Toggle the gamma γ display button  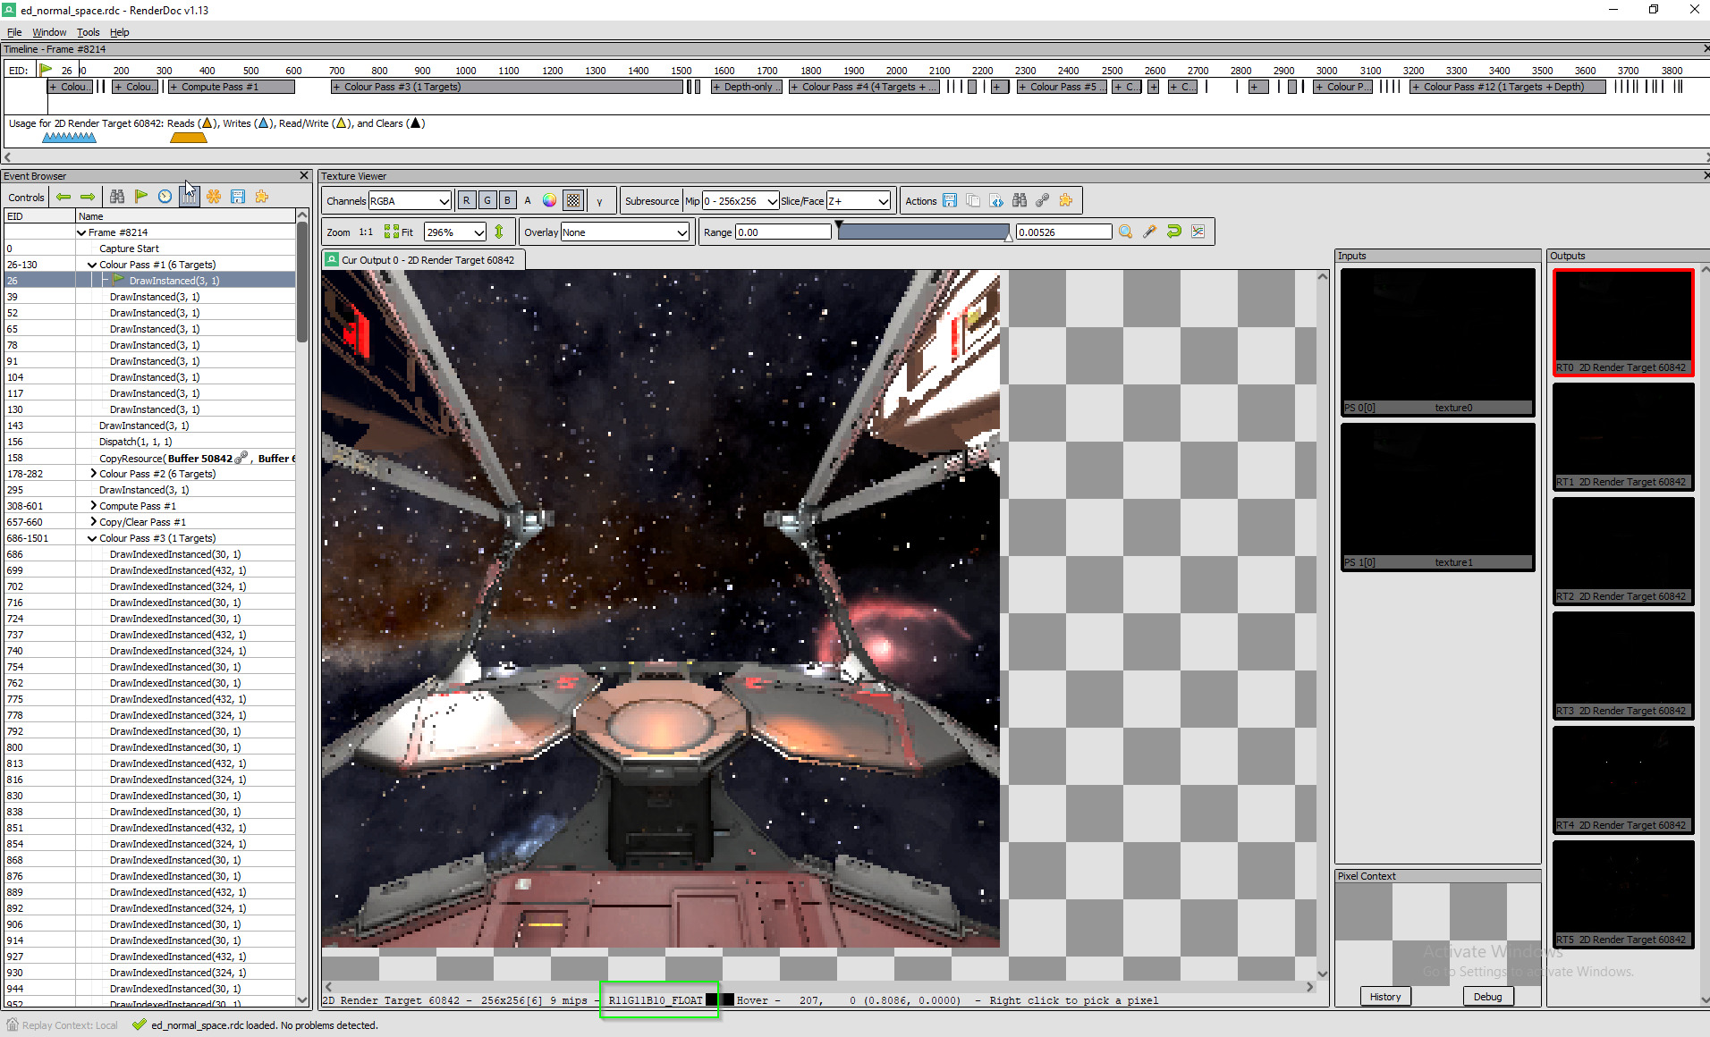pos(600,201)
